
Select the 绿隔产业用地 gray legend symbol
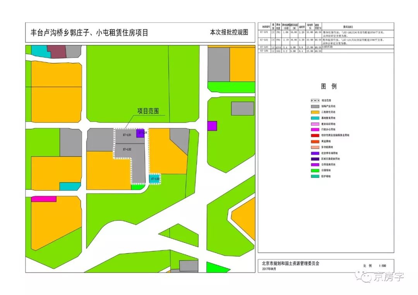pos(315,106)
